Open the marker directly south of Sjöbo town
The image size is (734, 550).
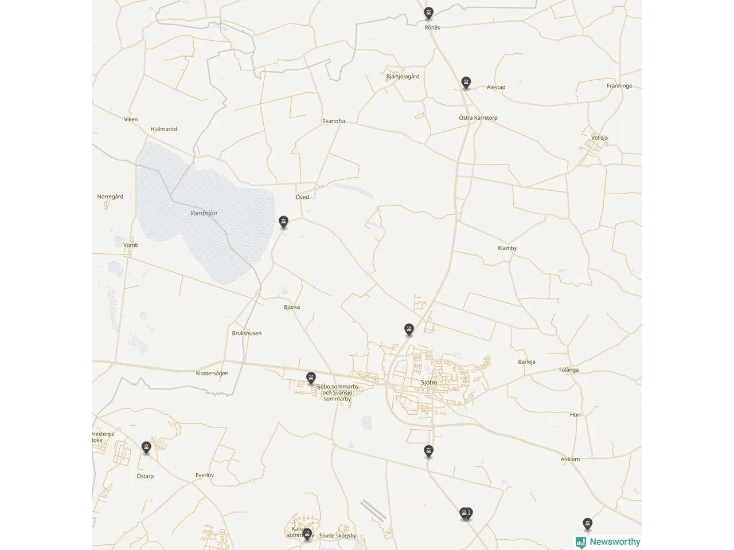pyautogui.click(x=428, y=451)
